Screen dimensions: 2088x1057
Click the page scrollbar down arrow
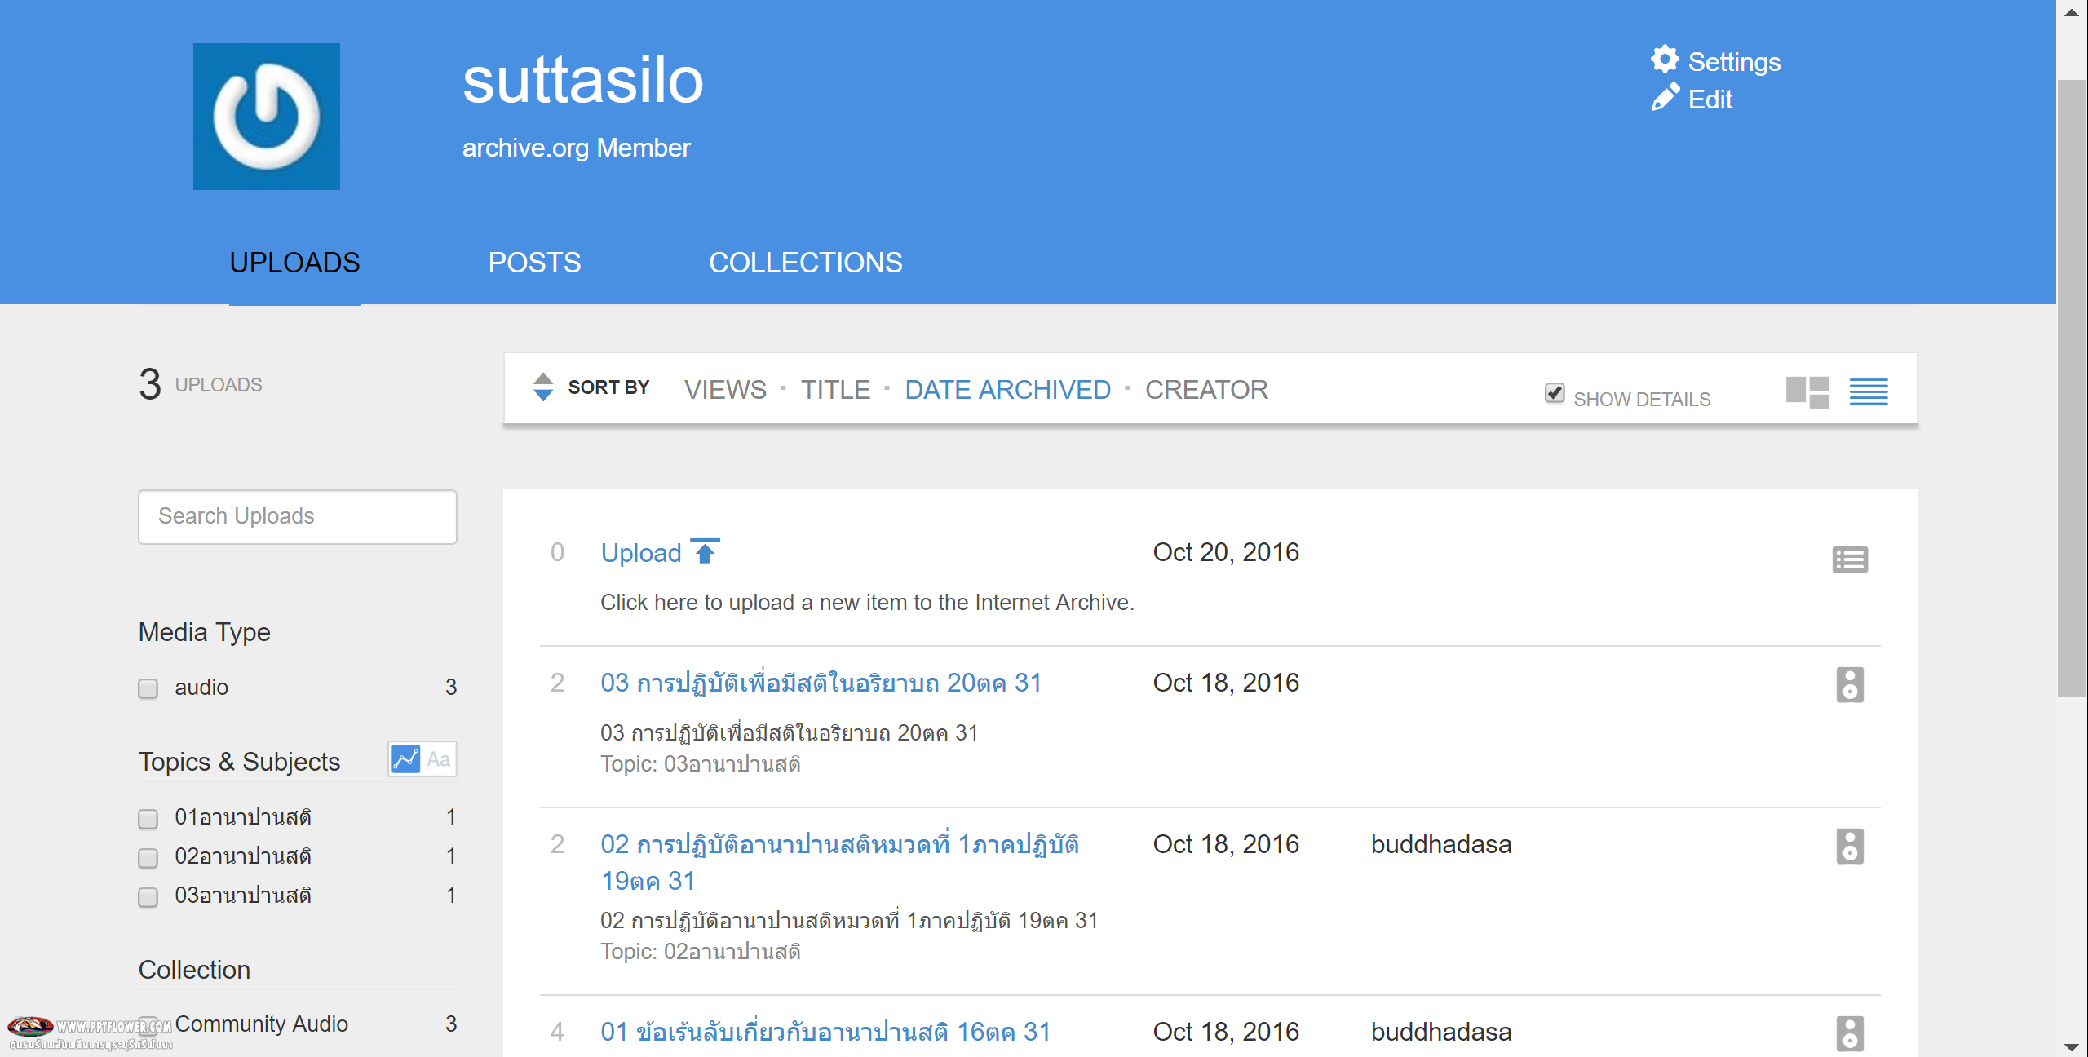pos(2072,1046)
